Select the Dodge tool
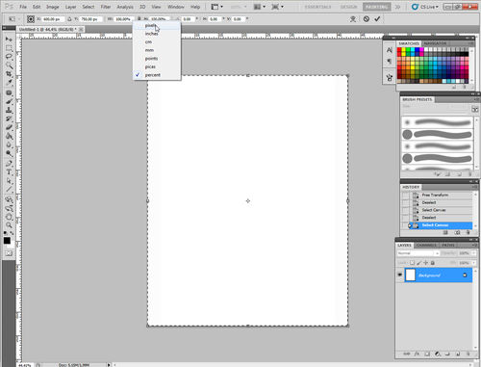Image resolution: width=481 pixels, height=367 pixels. [x=9, y=153]
